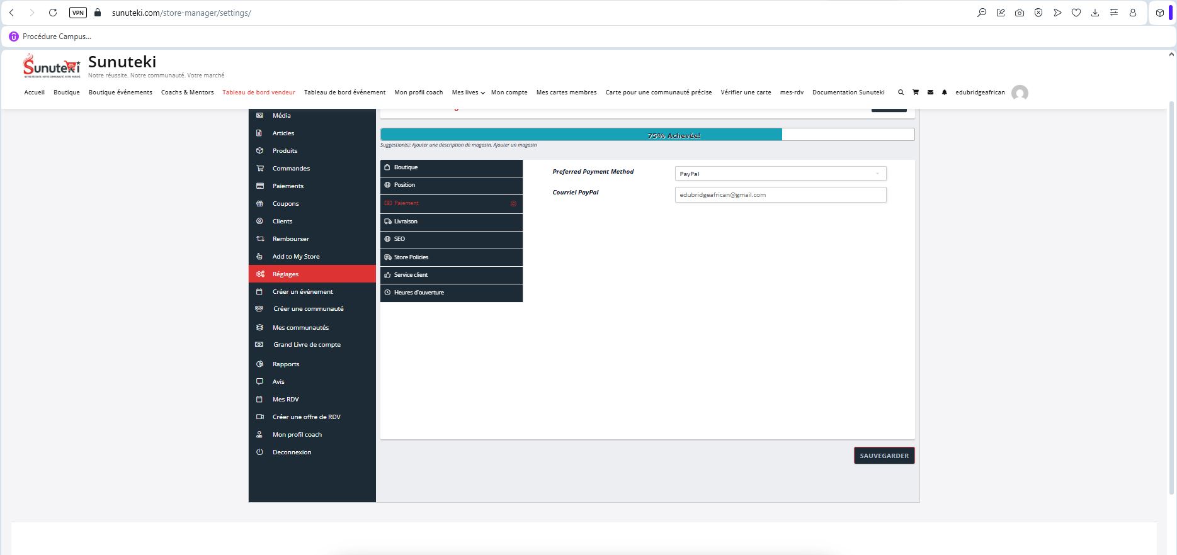This screenshot has height=555, width=1177.
Task: Open the Livraison settings tab
Action: pos(451,221)
